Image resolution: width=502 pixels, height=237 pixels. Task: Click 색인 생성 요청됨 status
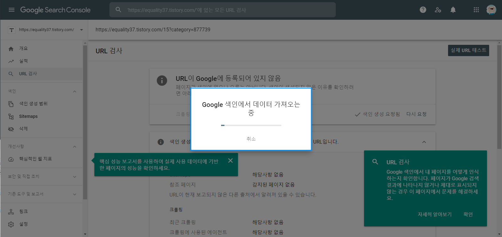(378, 114)
